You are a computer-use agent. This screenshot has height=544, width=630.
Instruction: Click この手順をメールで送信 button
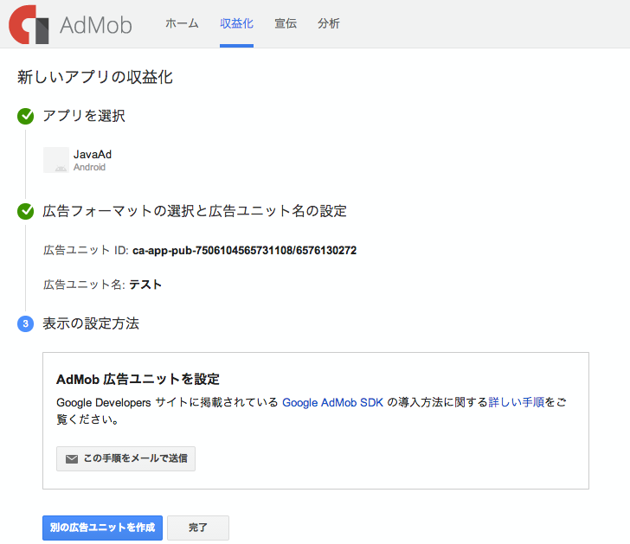pyautogui.click(x=125, y=458)
